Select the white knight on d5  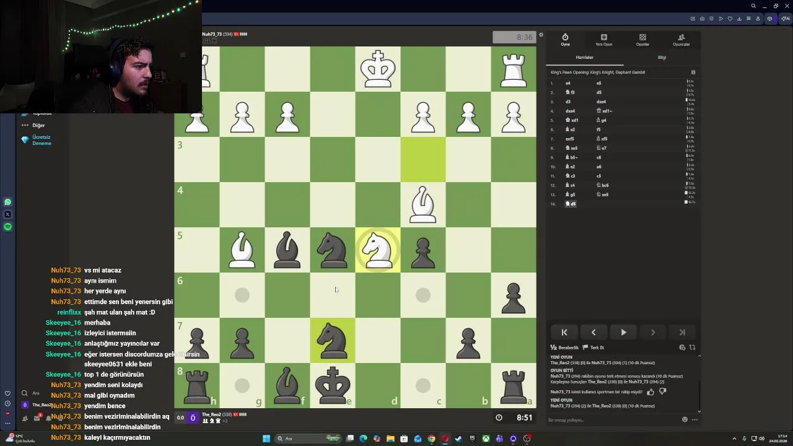pos(378,250)
